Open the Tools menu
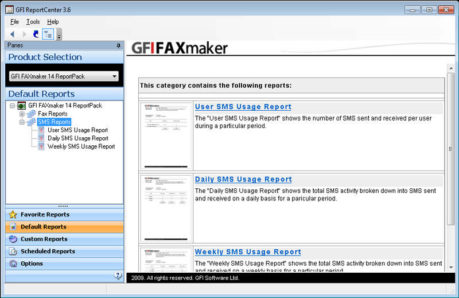 (33, 22)
